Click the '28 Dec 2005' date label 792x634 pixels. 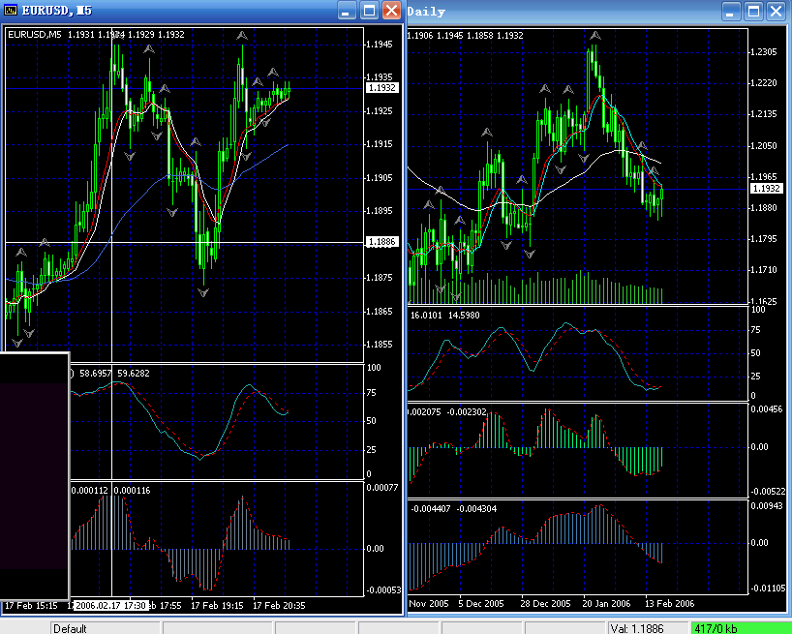[x=545, y=603]
